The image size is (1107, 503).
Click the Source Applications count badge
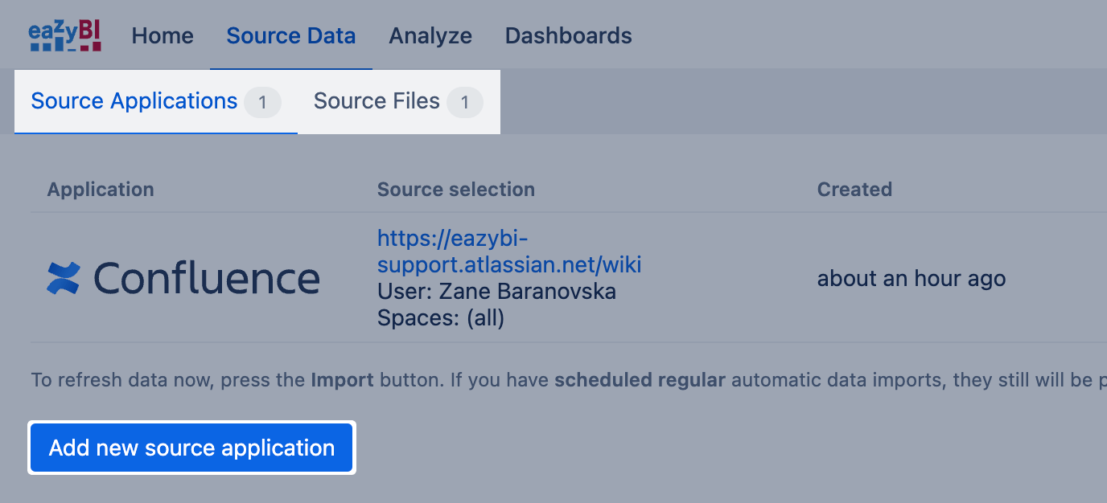pos(262,103)
